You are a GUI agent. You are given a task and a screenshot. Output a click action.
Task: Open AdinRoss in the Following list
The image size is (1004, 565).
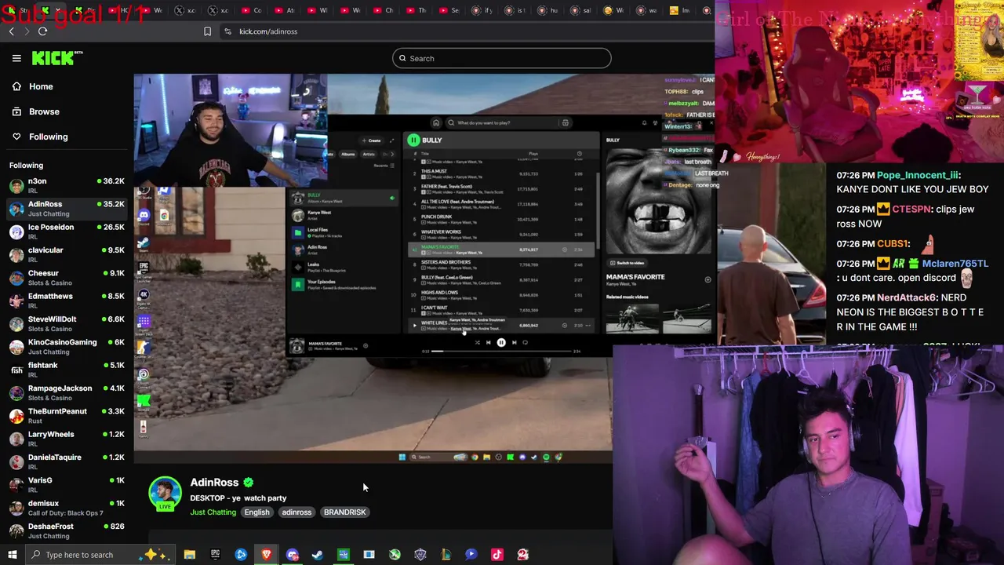tap(67, 209)
